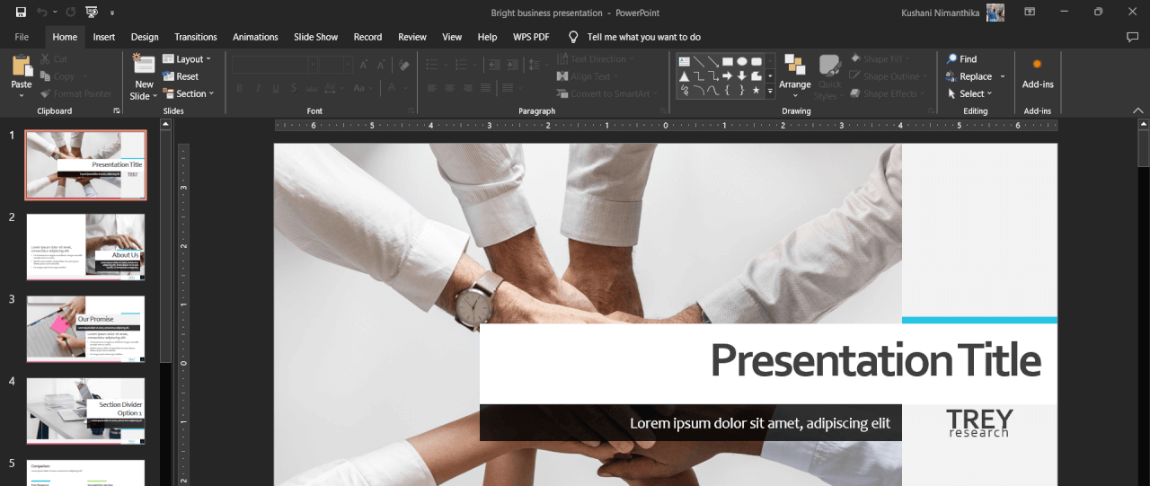Click the Increase Font Size icon
This screenshot has height=486, width=1150.
tap(364, 65)
